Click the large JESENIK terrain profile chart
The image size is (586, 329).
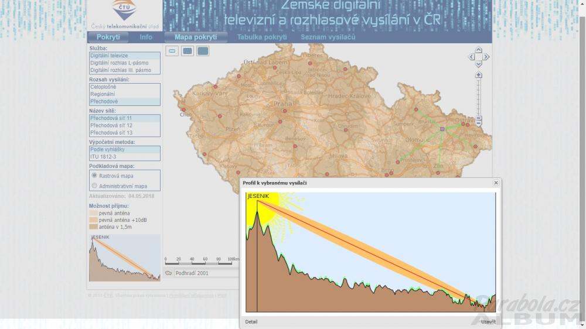coord(371,252)
